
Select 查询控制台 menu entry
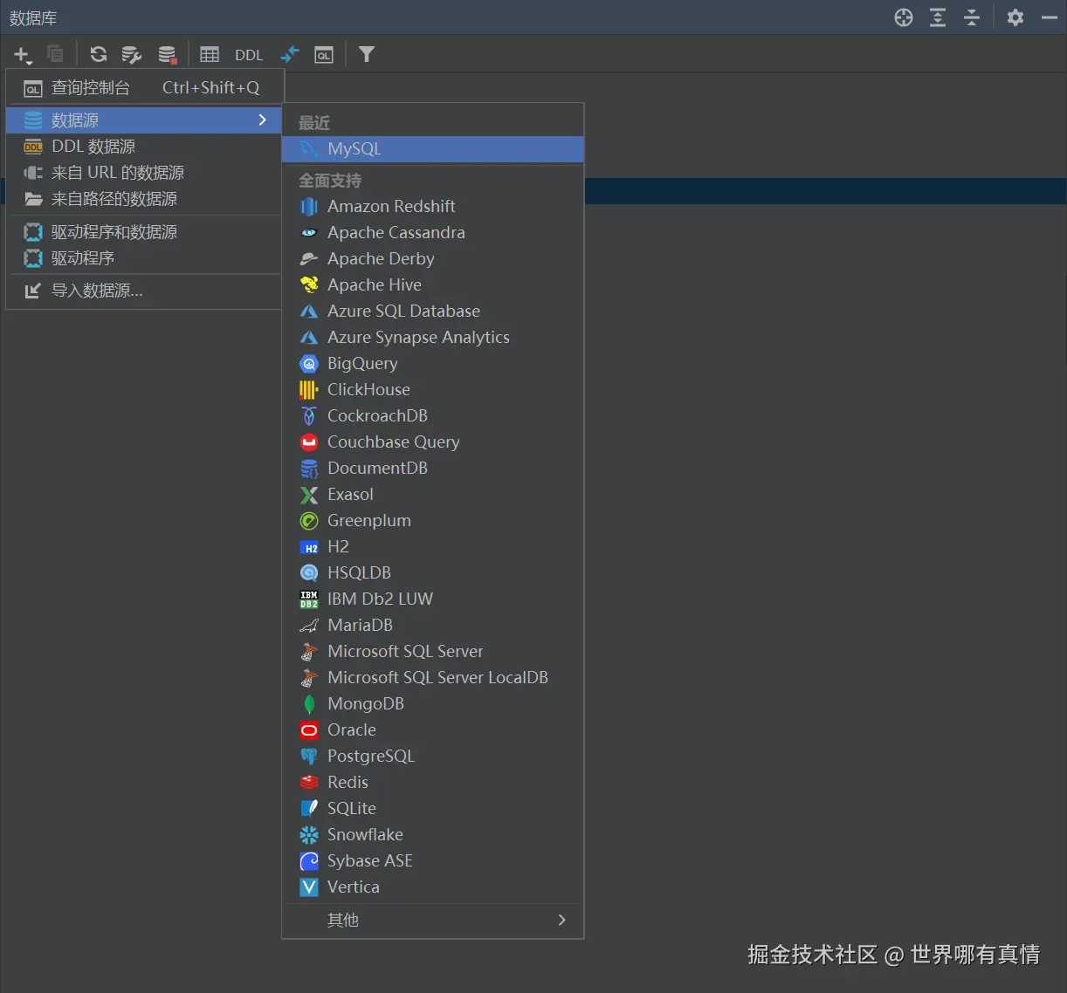click(x=144, y=87)
